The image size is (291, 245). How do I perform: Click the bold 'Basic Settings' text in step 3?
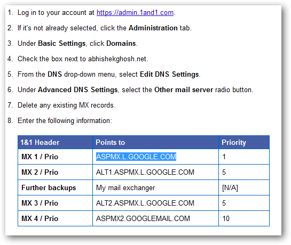61,43
